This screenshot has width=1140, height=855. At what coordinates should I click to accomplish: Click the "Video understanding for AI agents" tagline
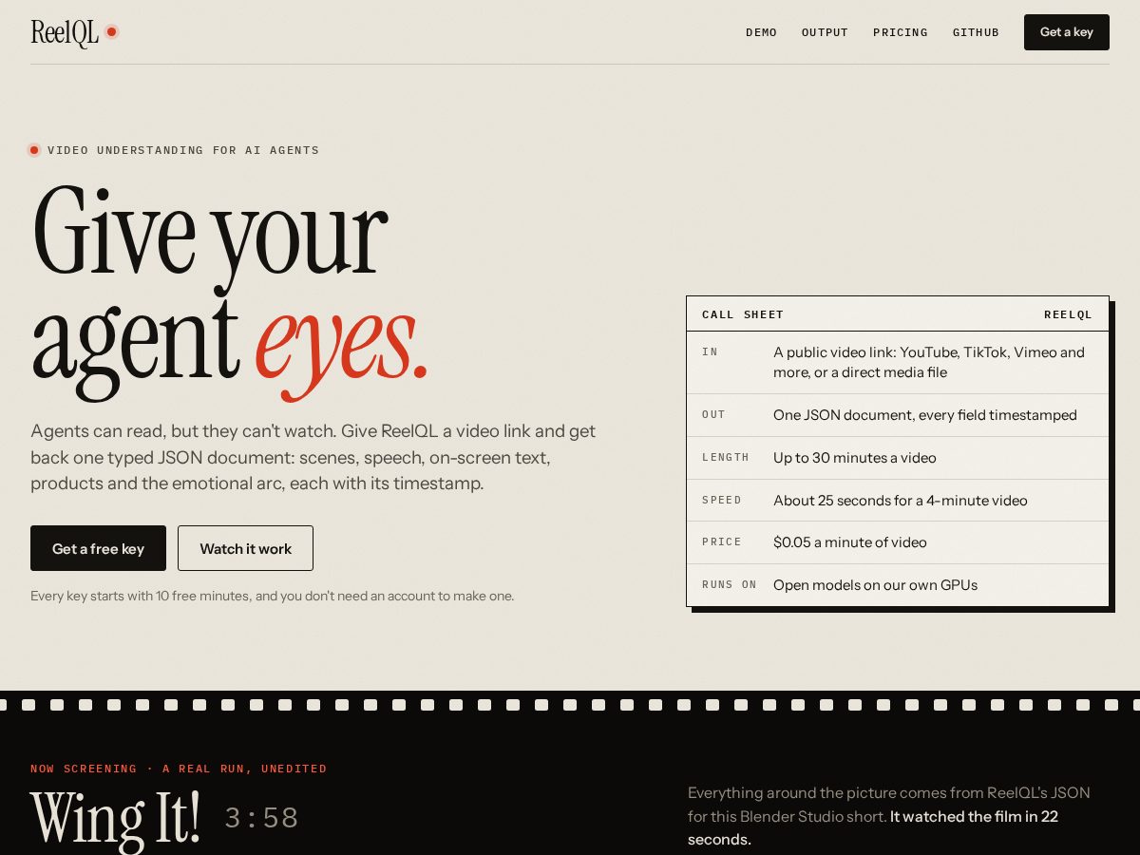pos(183,150)
